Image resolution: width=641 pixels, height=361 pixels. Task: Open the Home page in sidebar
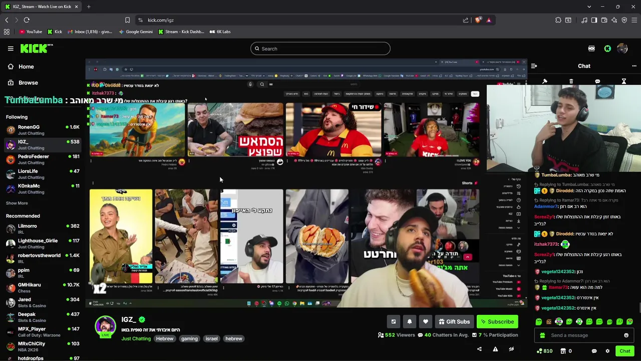coord(21,67)
